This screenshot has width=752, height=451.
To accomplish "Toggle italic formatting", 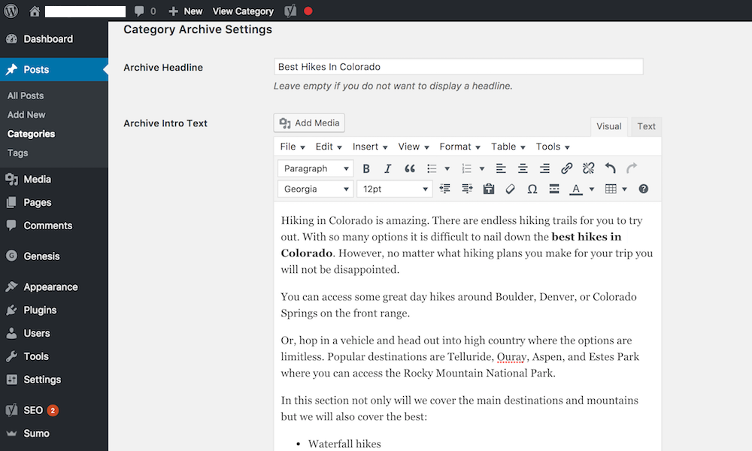I will (x=387, y=168).
